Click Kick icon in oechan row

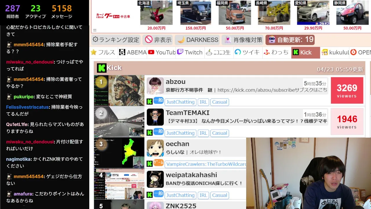[150, 164]
